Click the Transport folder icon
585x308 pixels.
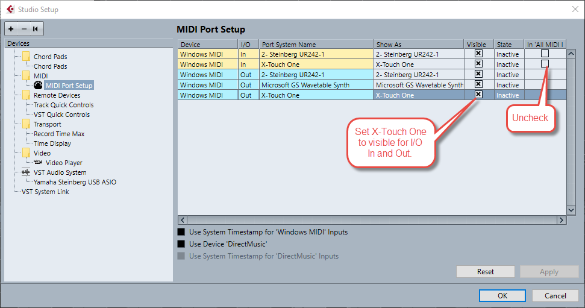tap(26, 124)
